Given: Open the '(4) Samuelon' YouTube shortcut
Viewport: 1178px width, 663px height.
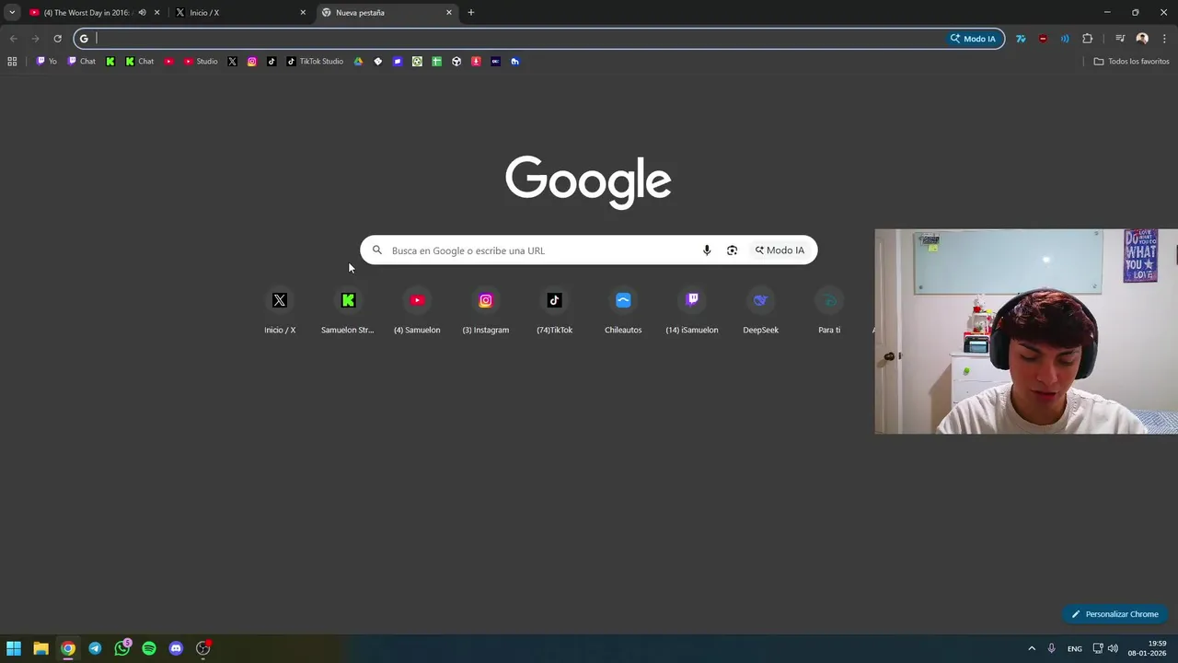Looking at the screenshot, I should [x=417, y=311].
